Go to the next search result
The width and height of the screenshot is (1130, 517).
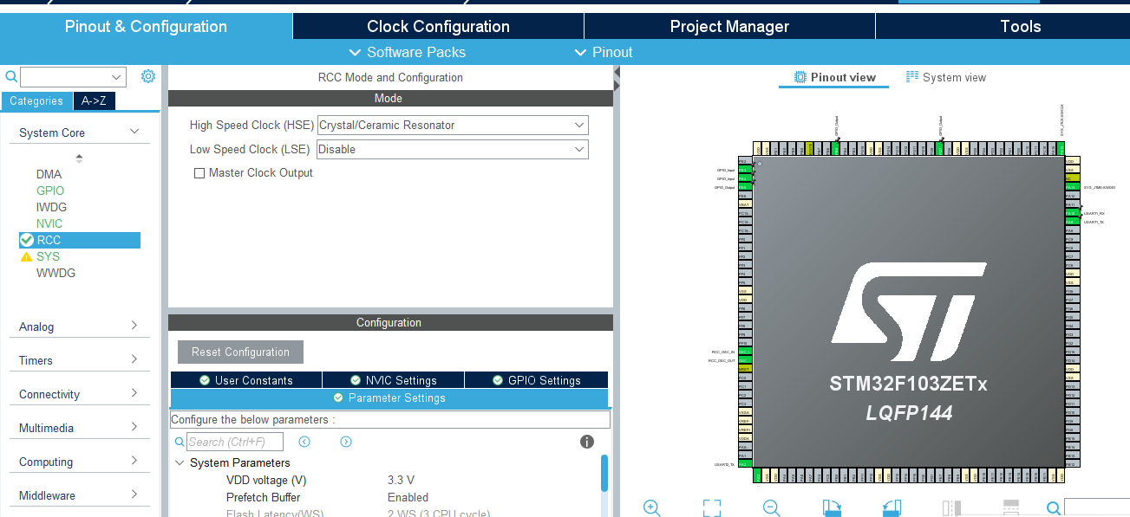(346, 442)
